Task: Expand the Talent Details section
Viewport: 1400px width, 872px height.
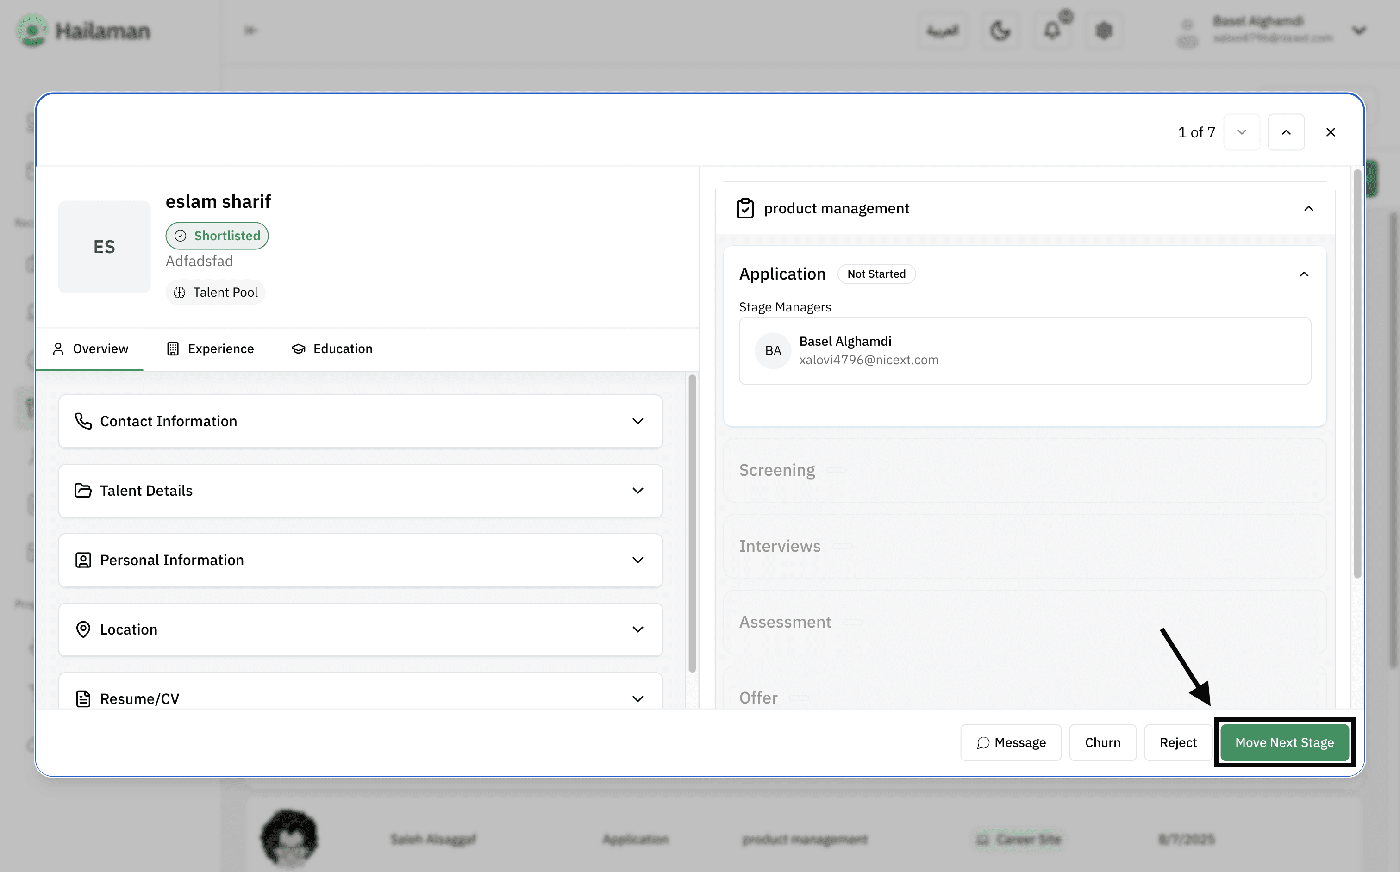Action: pos(360,490)
